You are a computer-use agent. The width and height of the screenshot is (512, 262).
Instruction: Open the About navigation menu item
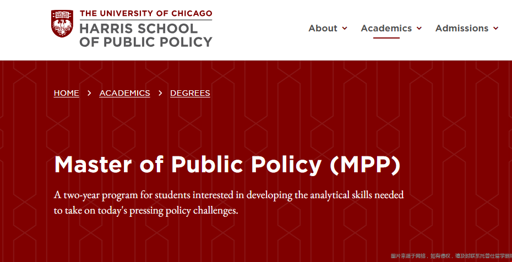pos(323,29)
